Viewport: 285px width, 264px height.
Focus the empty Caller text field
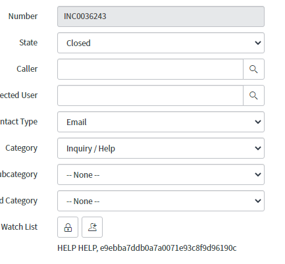click(x=150, y=69)
